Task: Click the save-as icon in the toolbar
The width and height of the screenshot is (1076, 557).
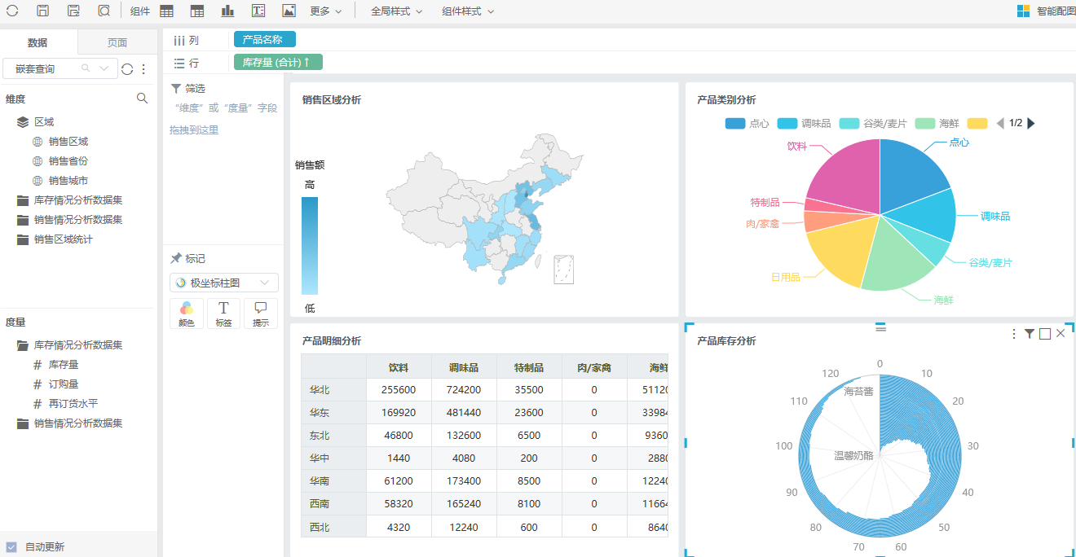Action: pos(73,11)
